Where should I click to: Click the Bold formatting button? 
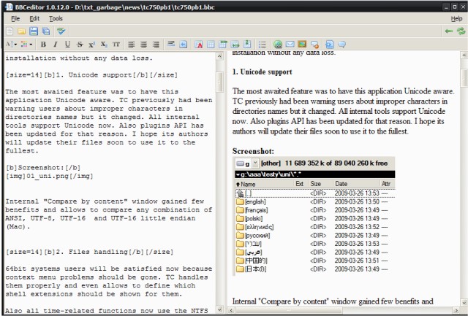point(43,45)
